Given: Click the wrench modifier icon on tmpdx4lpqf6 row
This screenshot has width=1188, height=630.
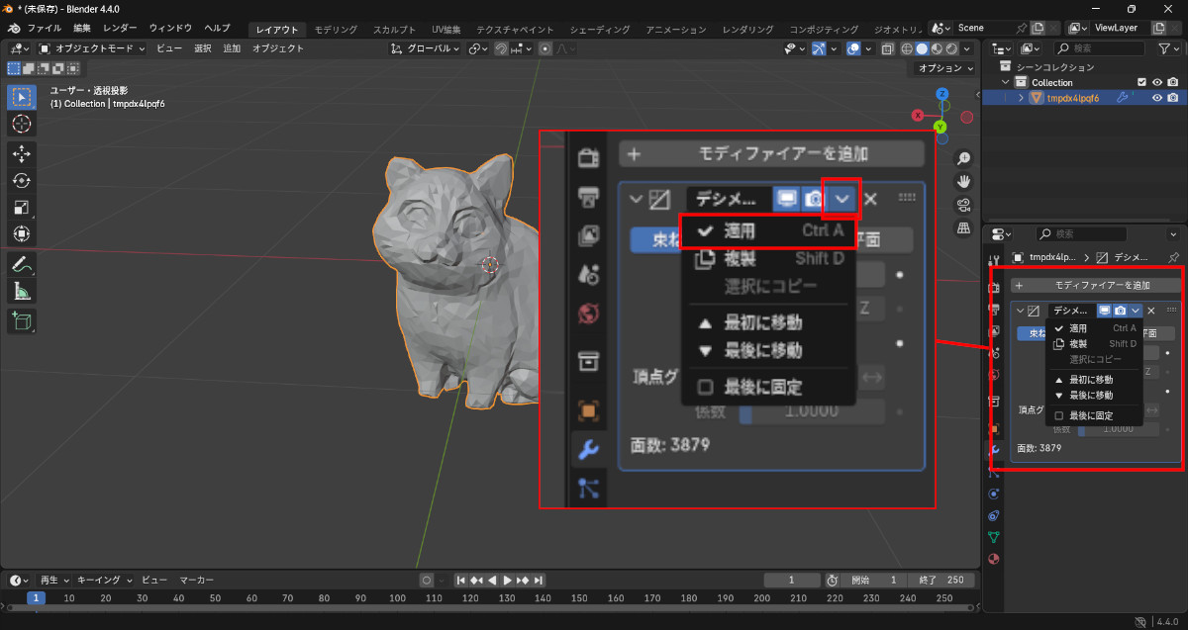Looking at the screenshot, I should coord(1122,98).
